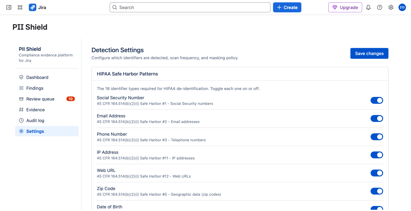Viewport: 411px width, 211px height.
Task: Click the IP Address label
Action: (107, 152)
